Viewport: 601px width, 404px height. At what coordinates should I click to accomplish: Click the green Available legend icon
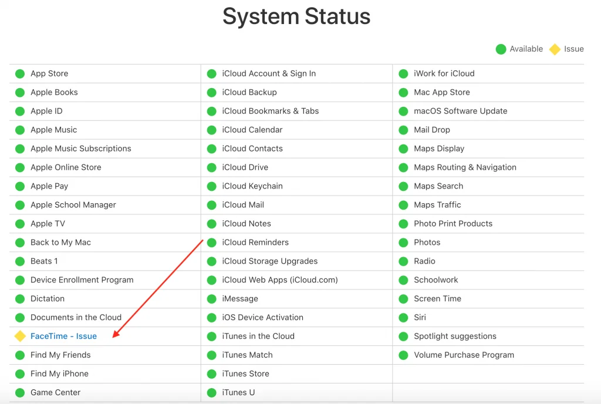pos(501,49)
